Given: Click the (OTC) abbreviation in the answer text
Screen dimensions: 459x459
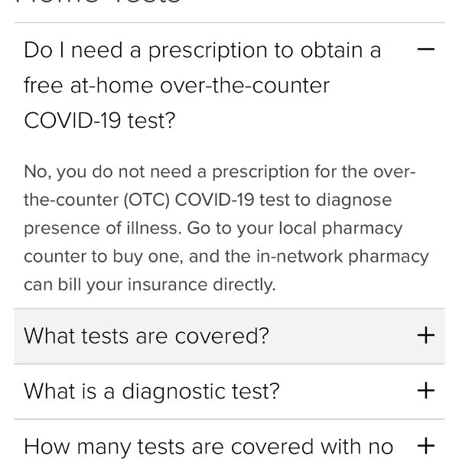Looking at the screenshot, I should pyautogui.click(x=147, y=200).
